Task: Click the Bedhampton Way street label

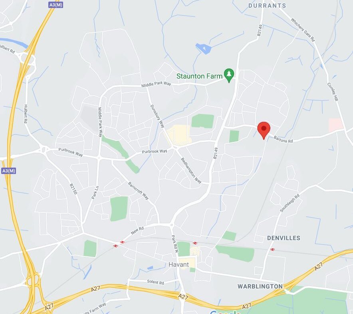Action: 191,170
